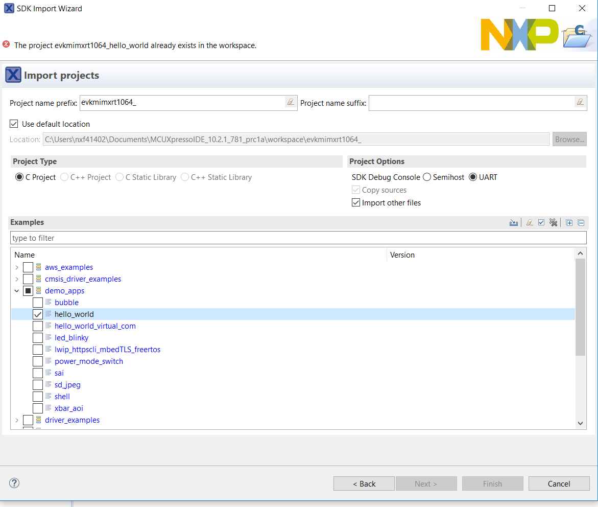Image resolution: width=598 pixels, height=507 pixels.
Task: Click the expand-all plus icon in Examples toolbar
Action: tap(569, 222)
